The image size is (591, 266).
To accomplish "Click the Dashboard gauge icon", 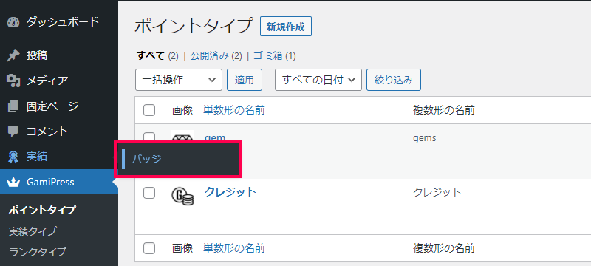I will click(x=13, y=22).
